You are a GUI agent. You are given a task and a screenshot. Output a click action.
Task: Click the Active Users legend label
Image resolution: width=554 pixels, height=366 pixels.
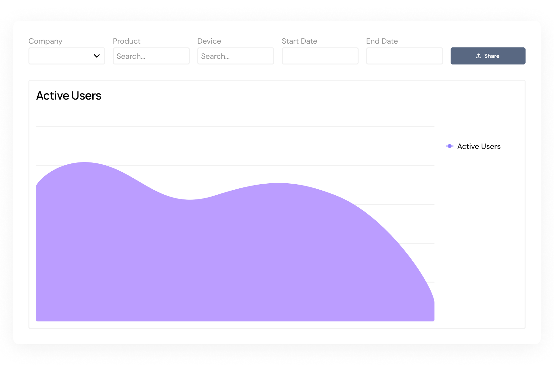[x=479, y=146]
